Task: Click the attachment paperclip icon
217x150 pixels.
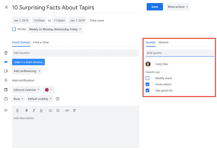Action: 17,111
